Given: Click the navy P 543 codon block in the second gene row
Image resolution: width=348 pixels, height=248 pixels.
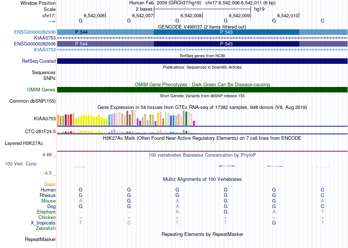Looking at the screenshot, I should 226,44.
